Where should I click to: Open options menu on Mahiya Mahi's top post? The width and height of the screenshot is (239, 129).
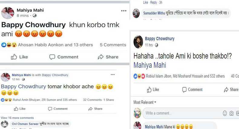pos(124,11)
